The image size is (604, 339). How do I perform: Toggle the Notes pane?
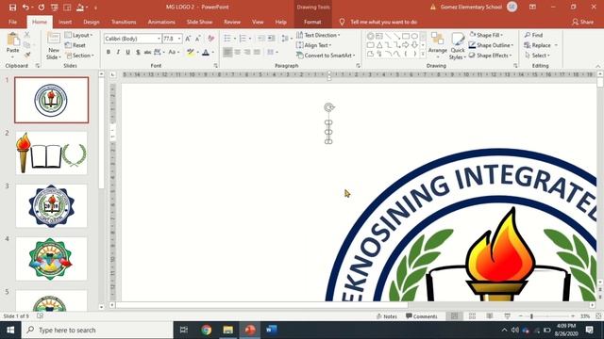(386, 316)
